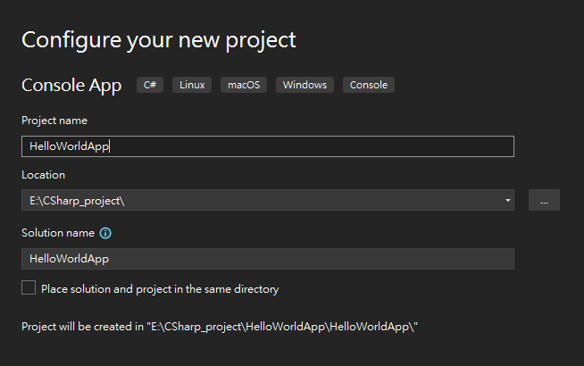584x366 pixels.
Task: Click the 'Place solution and project' checkbox label
Action: tap(160, 289)
